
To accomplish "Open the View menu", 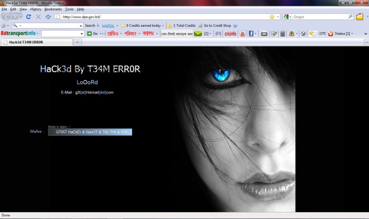I will [x=23, y=9].
